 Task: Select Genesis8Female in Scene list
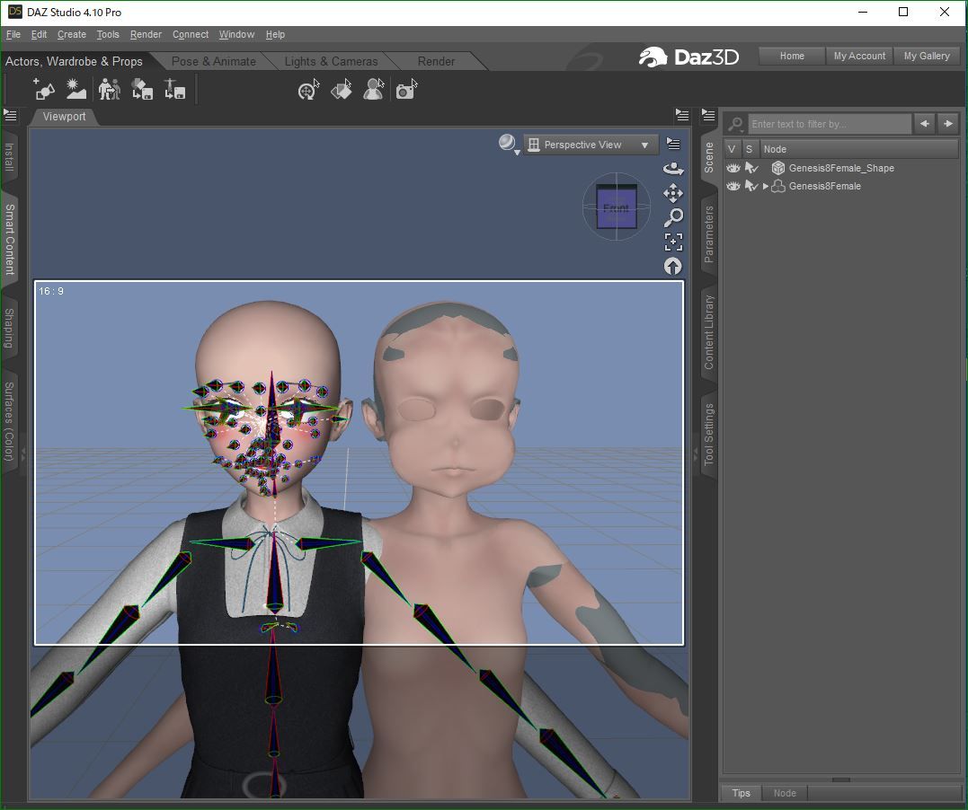(x=824, y=186)
